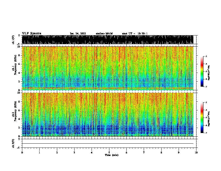Click time axis tick label "4"
This screenshot has width=221, height=171.
pos(92,153)
